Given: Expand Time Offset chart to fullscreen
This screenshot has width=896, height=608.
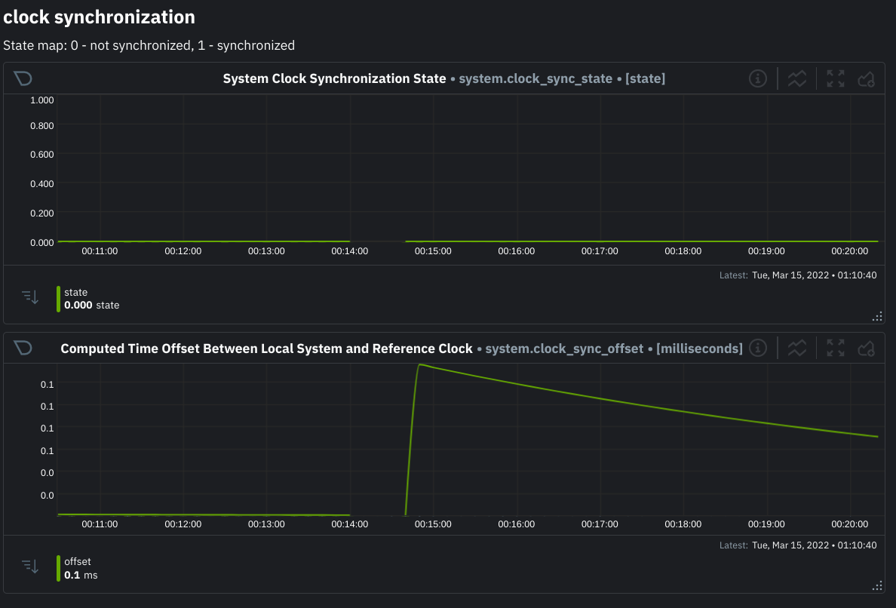Looking at the screenshot, I should point(836,348).
